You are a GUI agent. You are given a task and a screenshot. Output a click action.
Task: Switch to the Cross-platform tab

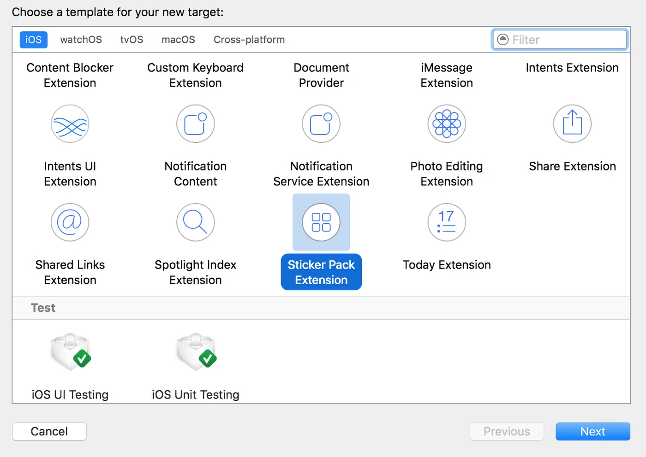249,40
